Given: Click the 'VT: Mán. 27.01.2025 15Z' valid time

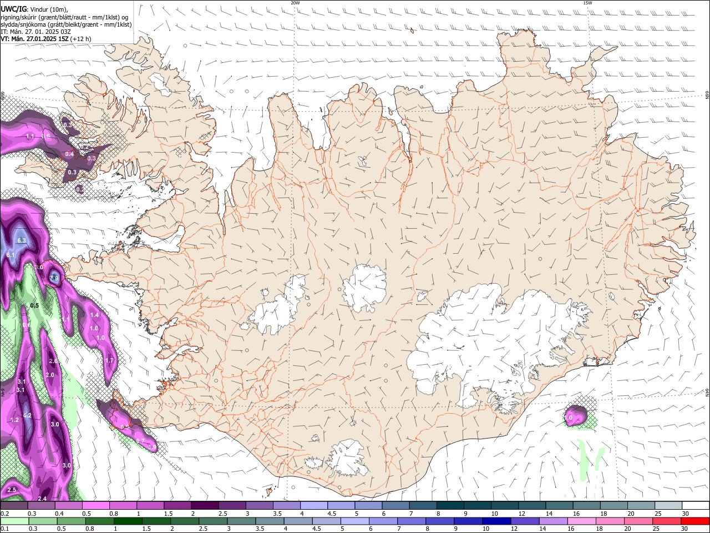Looking at the screenshot, I should pos(34,39).
